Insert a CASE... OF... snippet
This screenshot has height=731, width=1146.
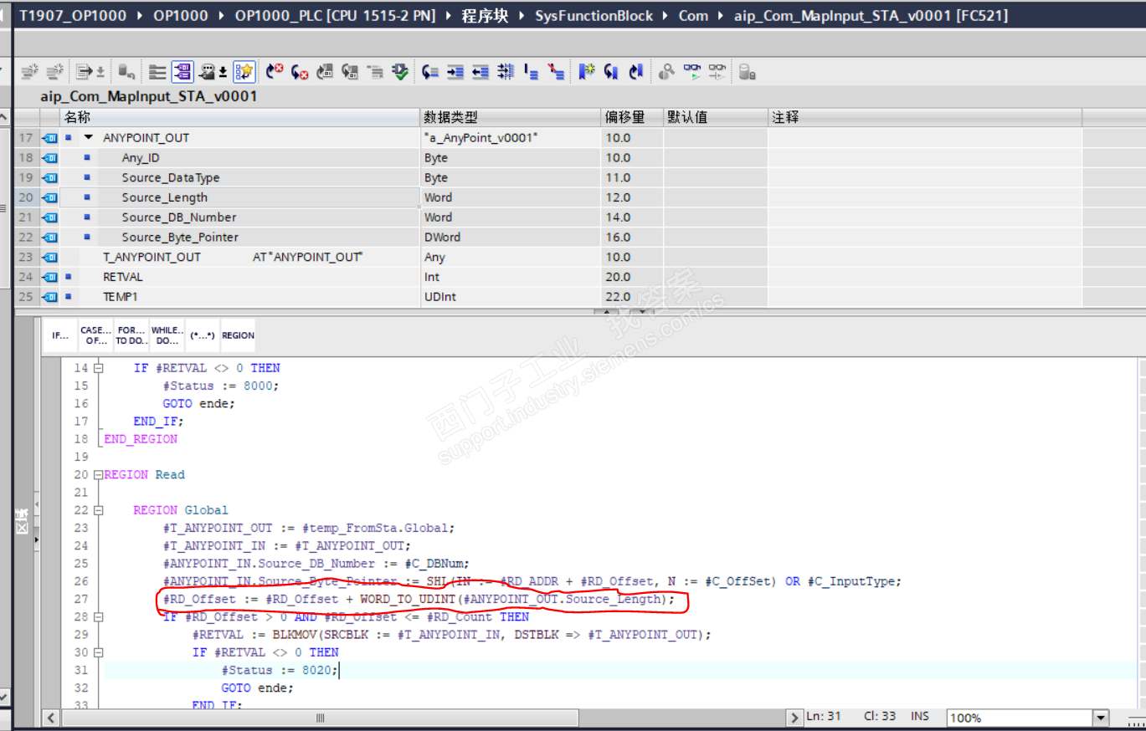tap(95, 335)
